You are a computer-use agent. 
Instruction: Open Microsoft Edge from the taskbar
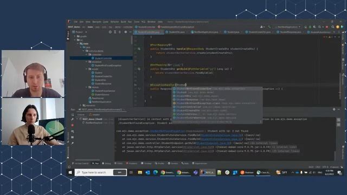(x=155, y=172)
